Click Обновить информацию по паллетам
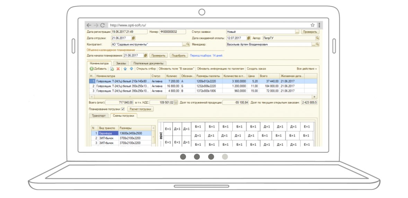Image resolution: width=408 pixels, height=198 pixels. [221, 69]
